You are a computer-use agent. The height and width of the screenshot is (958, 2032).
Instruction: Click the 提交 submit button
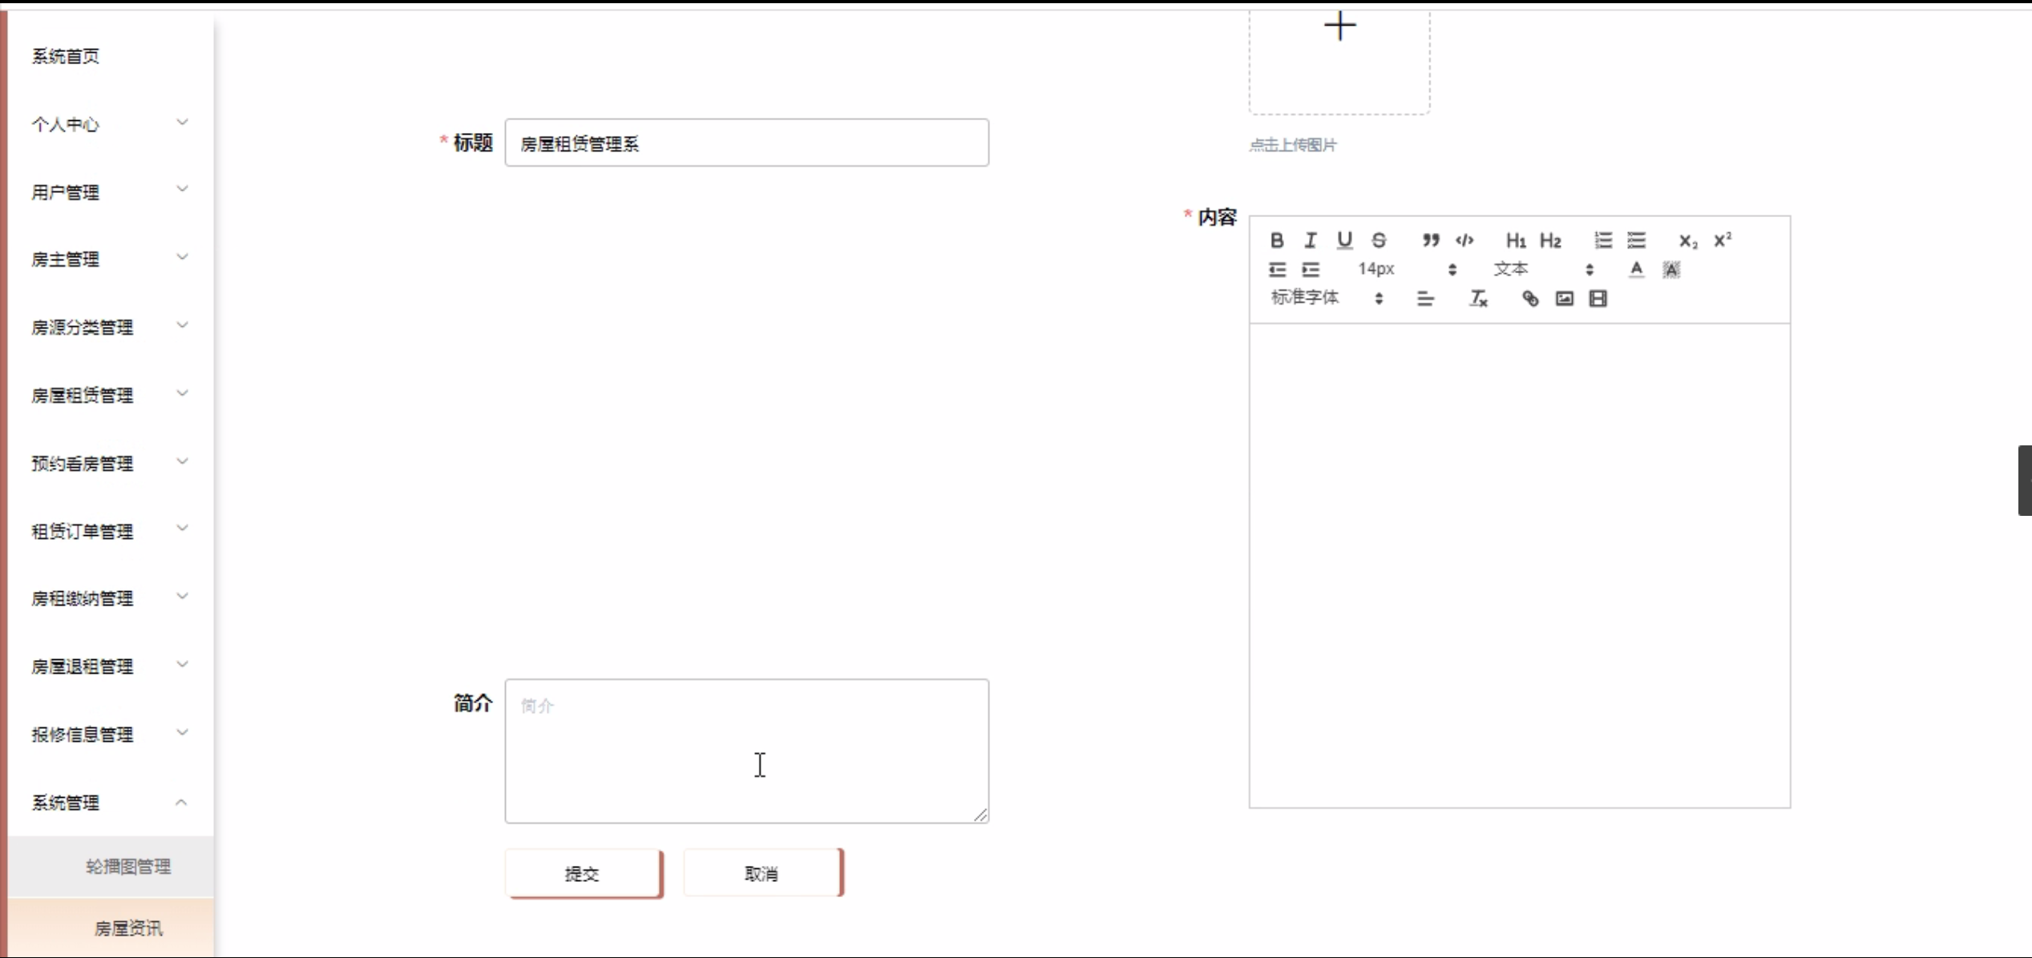click(x=583, y=873)
